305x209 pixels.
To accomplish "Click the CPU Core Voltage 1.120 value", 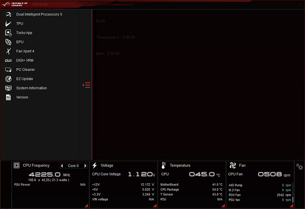I will pos(141,174).
